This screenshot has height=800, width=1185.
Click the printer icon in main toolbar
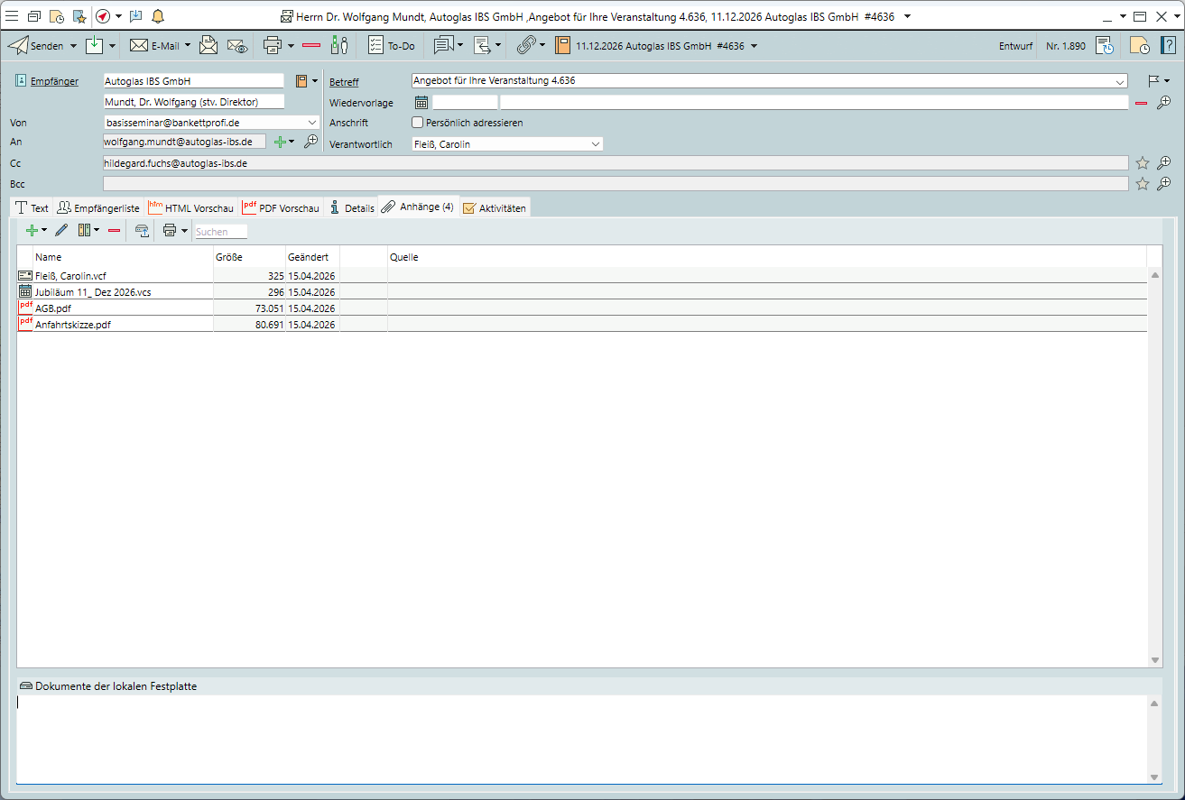pos(272,45)
